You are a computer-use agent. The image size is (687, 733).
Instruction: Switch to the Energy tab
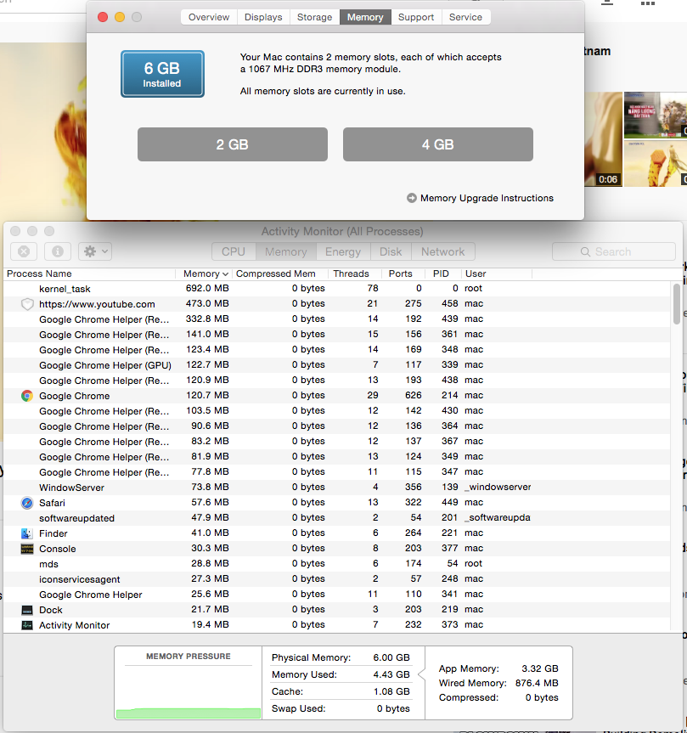click(343, 251)
